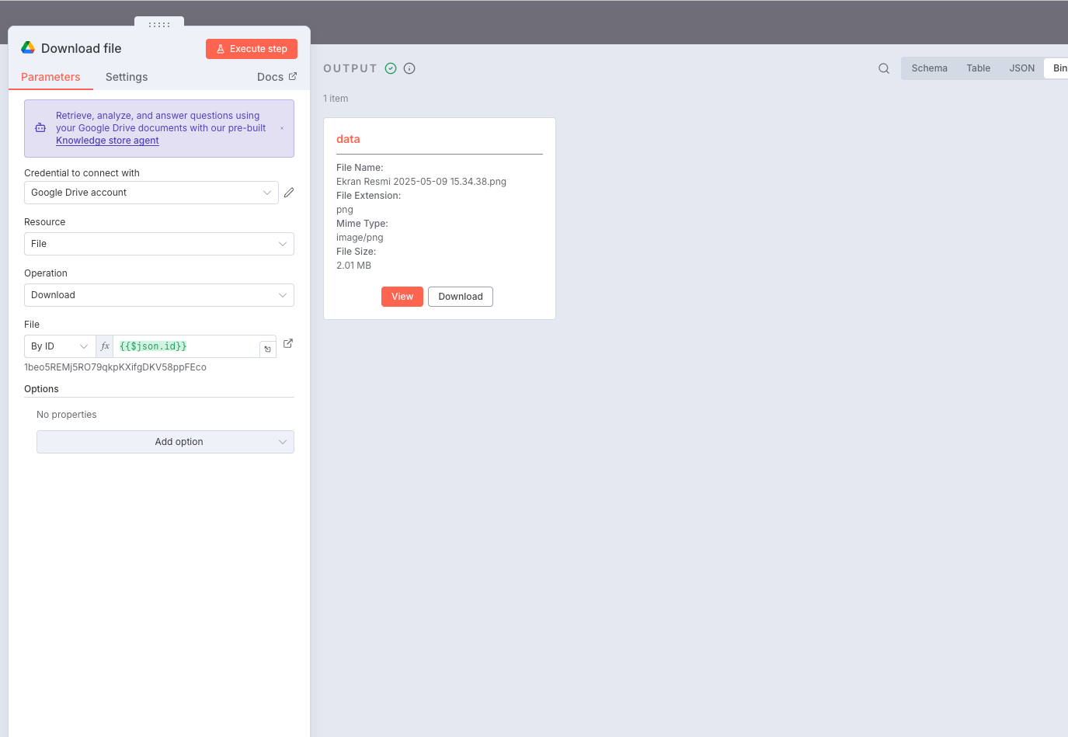Open the Add option dropdown
The height and width of the screenshot is (737, 1068).
165,442
